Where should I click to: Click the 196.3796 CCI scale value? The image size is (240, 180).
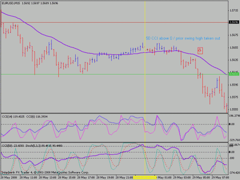coord(234,116)
